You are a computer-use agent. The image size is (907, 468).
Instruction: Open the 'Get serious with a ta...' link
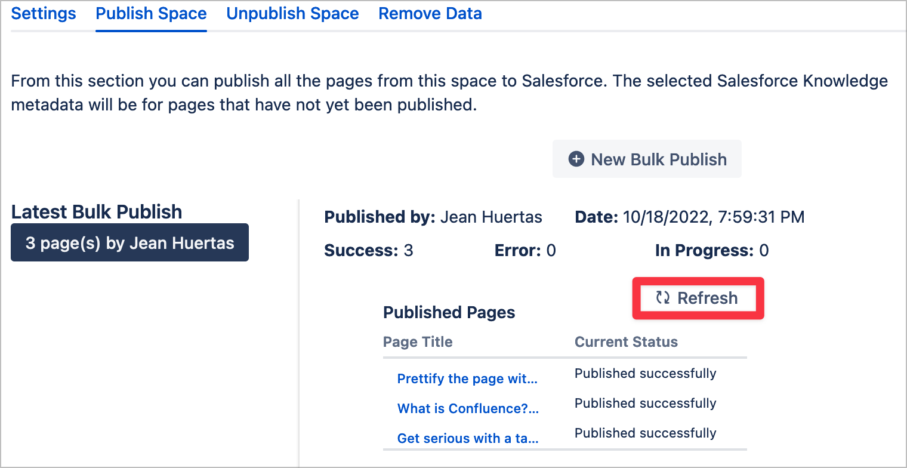click(x=468, y=439)
